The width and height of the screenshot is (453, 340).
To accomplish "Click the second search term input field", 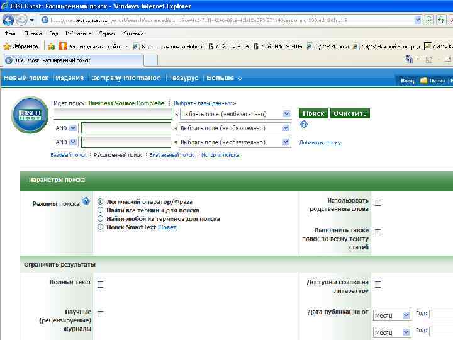I will [x=126, y=128].
